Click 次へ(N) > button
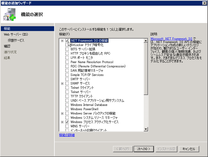The width and height of the screenshot is (208, 157). click(x=144, y=149)
